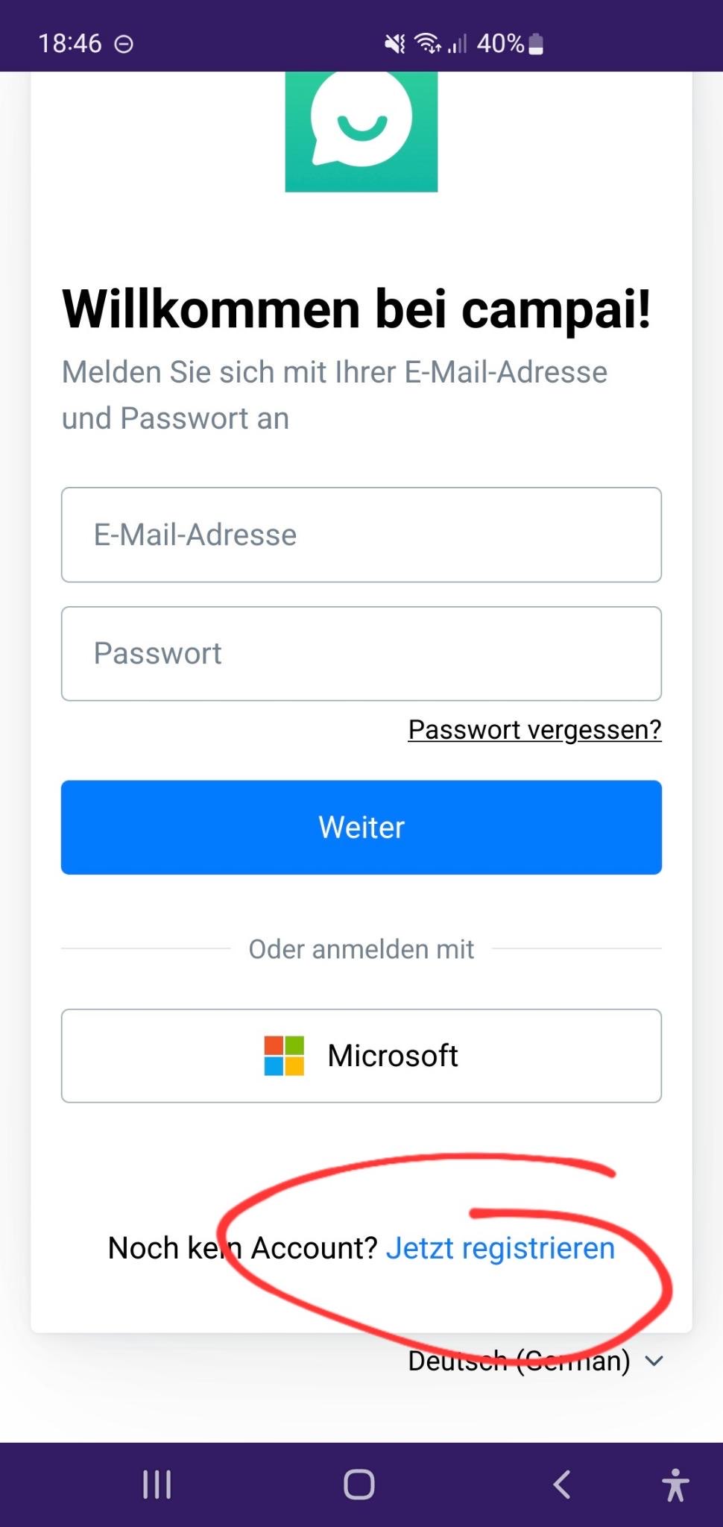
Task: Open the accessibility figure icon
Action: [675, 1485]
